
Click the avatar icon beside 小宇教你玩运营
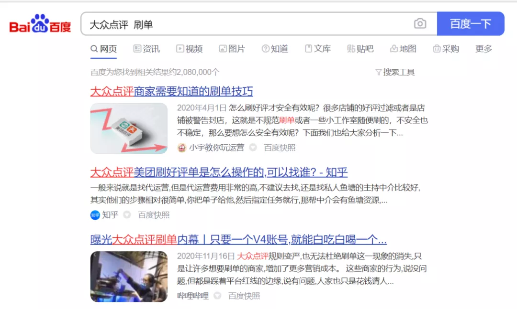[x=182, y=148]
